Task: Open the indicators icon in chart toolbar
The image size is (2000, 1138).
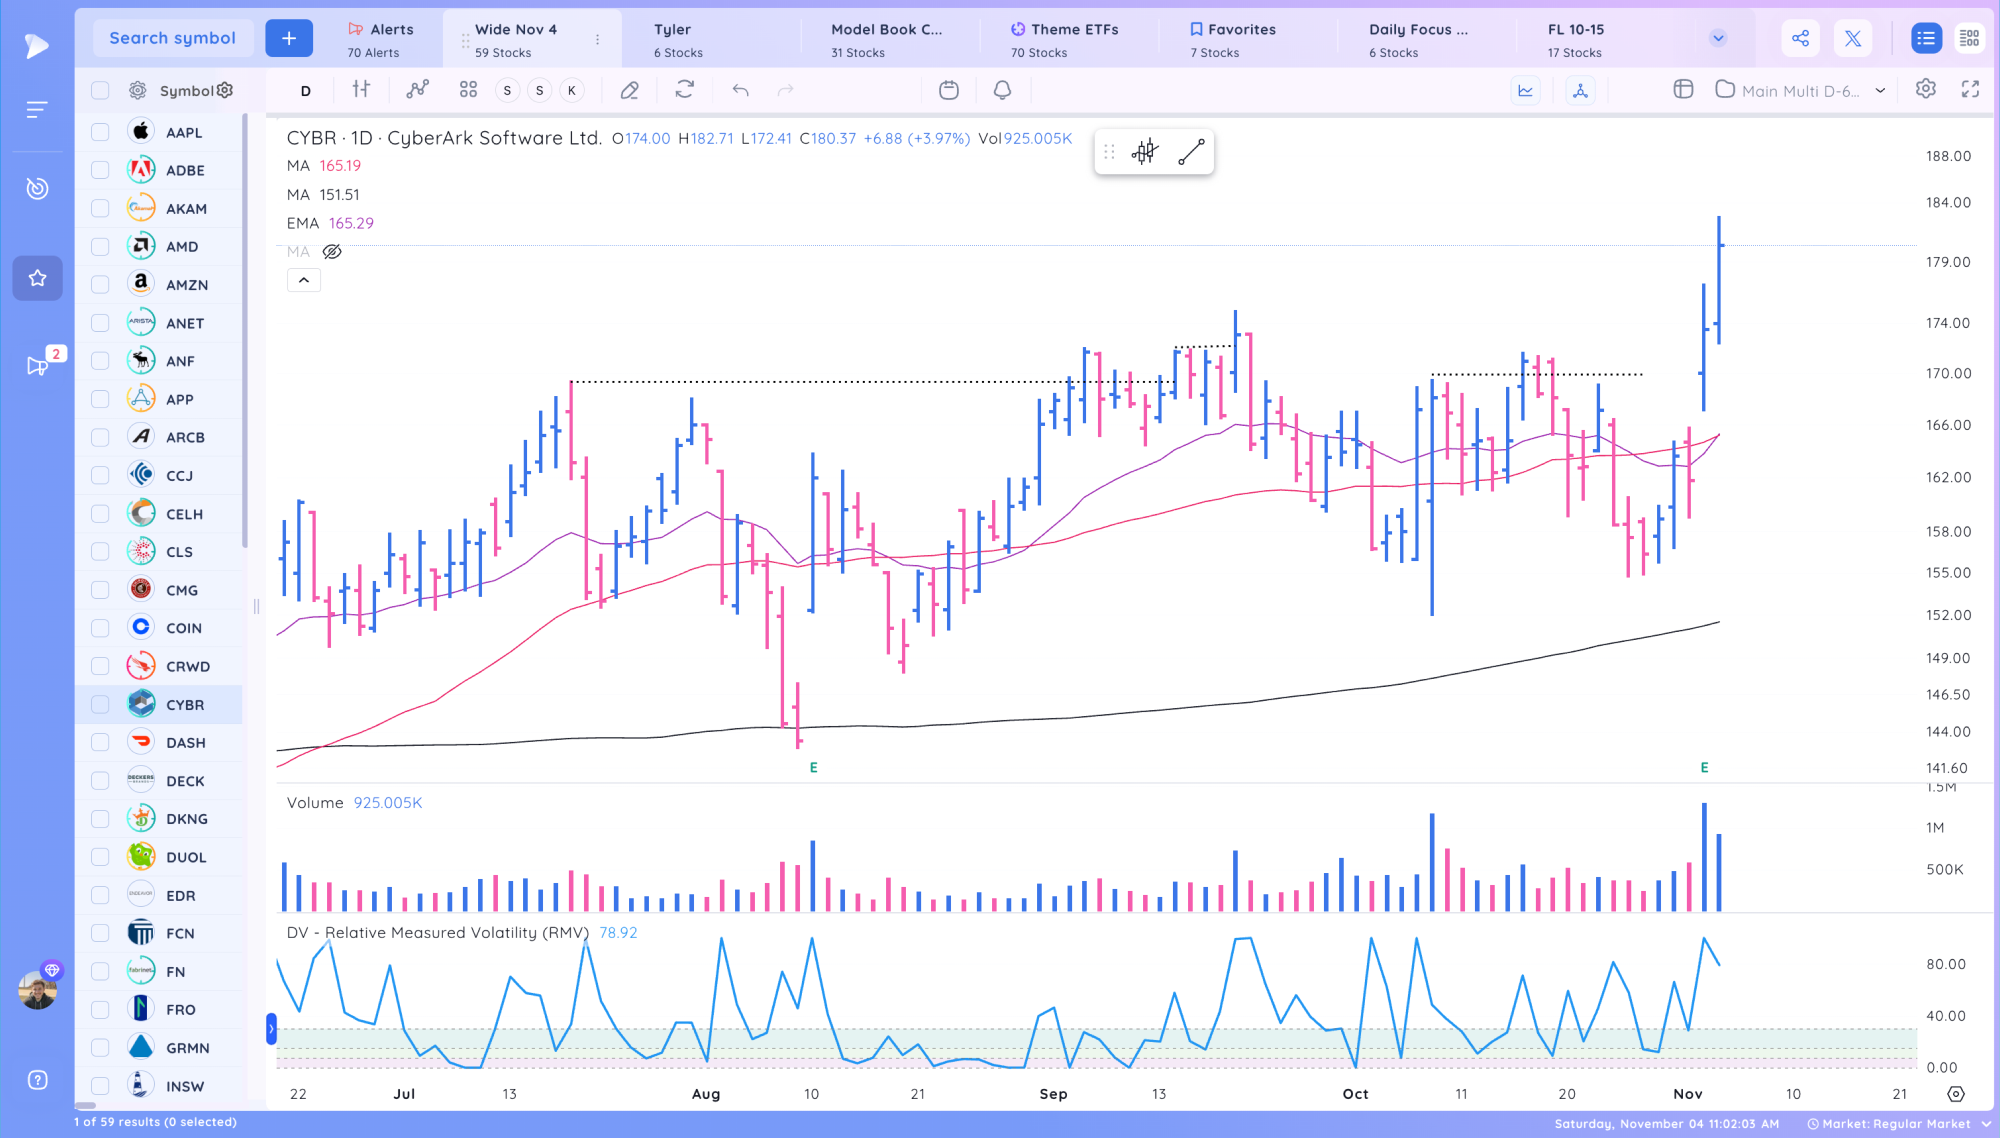Action: pos(417,90)
